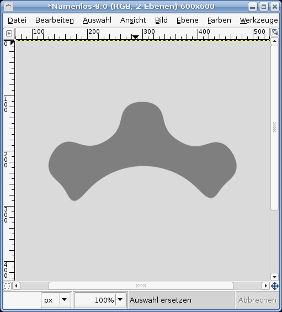Open the Datei menu
This screenshot has height=312, width=282.
click(x=17, y=20)
